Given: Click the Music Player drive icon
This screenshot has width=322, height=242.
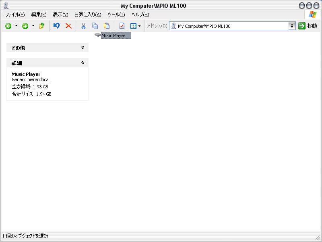Looking at the screenshot, I should pos(97,35).
